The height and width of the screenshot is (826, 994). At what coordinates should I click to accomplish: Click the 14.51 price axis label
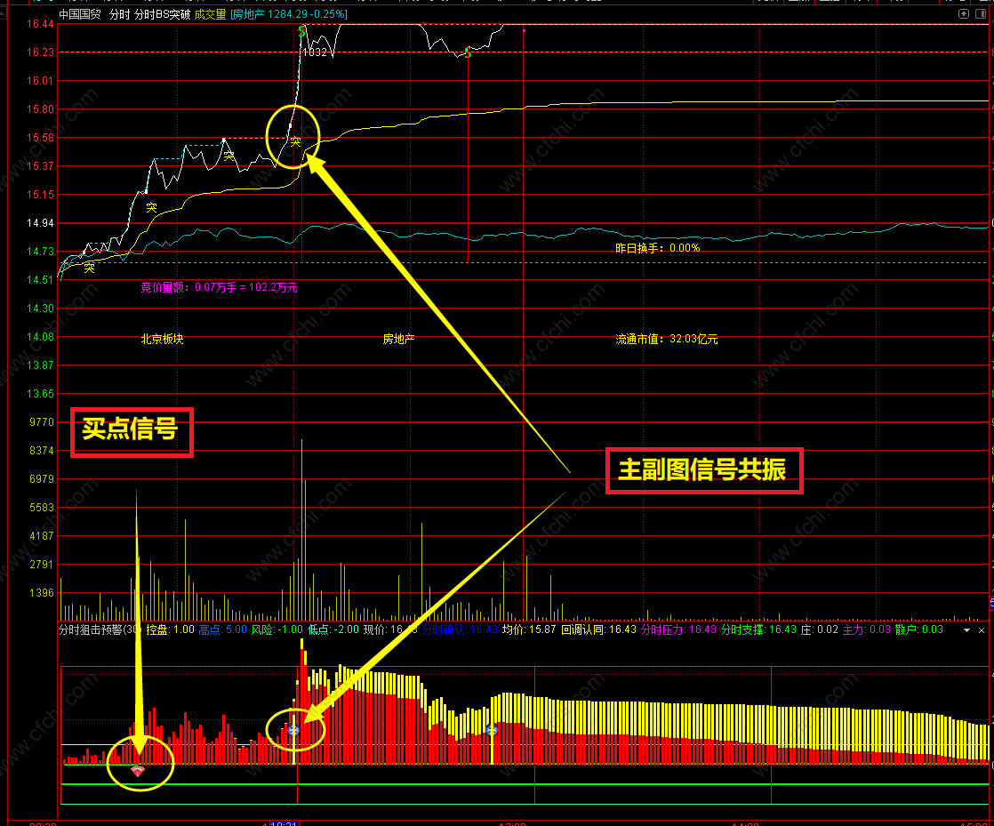(40, 279)
